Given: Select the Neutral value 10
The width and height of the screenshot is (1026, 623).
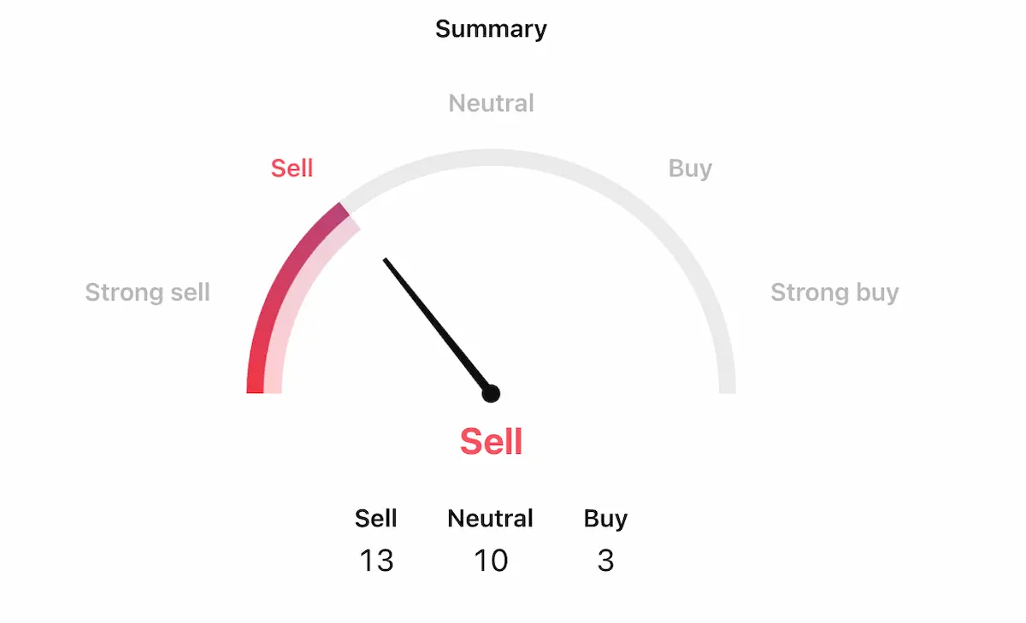Looking at the screenshot, I should point(491,561).
